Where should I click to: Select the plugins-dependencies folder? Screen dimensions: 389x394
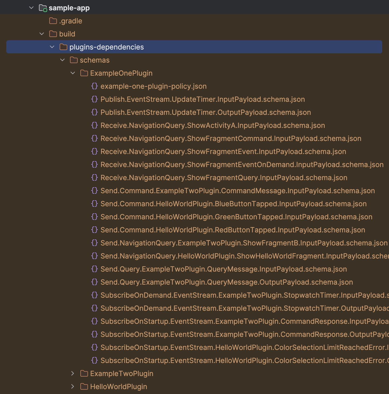106,47
